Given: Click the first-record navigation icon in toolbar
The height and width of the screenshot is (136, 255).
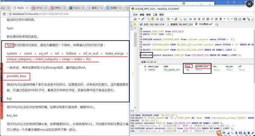Looking at the screenshot, I should pos(195,19).
